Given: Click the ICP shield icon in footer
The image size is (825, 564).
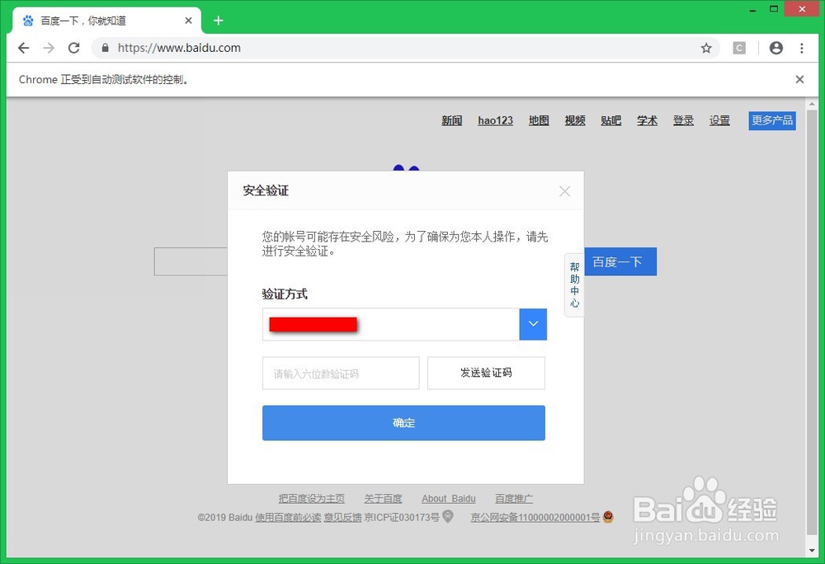Looking at the screenshot, I should pos(447,517).
